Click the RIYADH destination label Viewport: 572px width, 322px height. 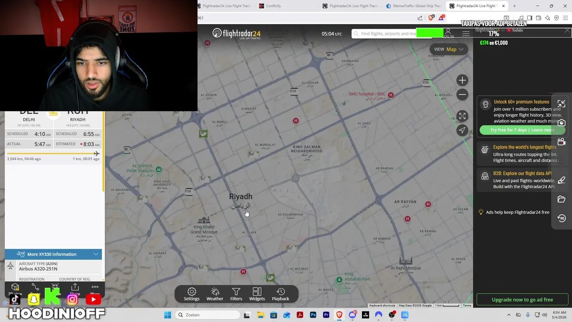click(x=77, y=119)
